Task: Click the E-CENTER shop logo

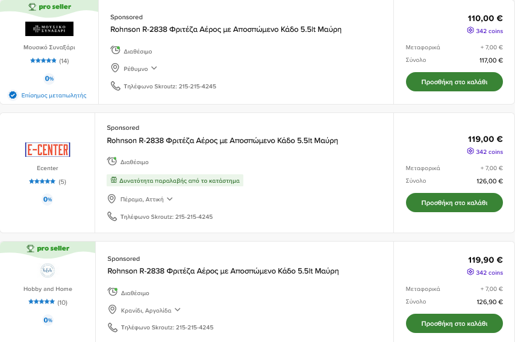Action: pos(48,150)
